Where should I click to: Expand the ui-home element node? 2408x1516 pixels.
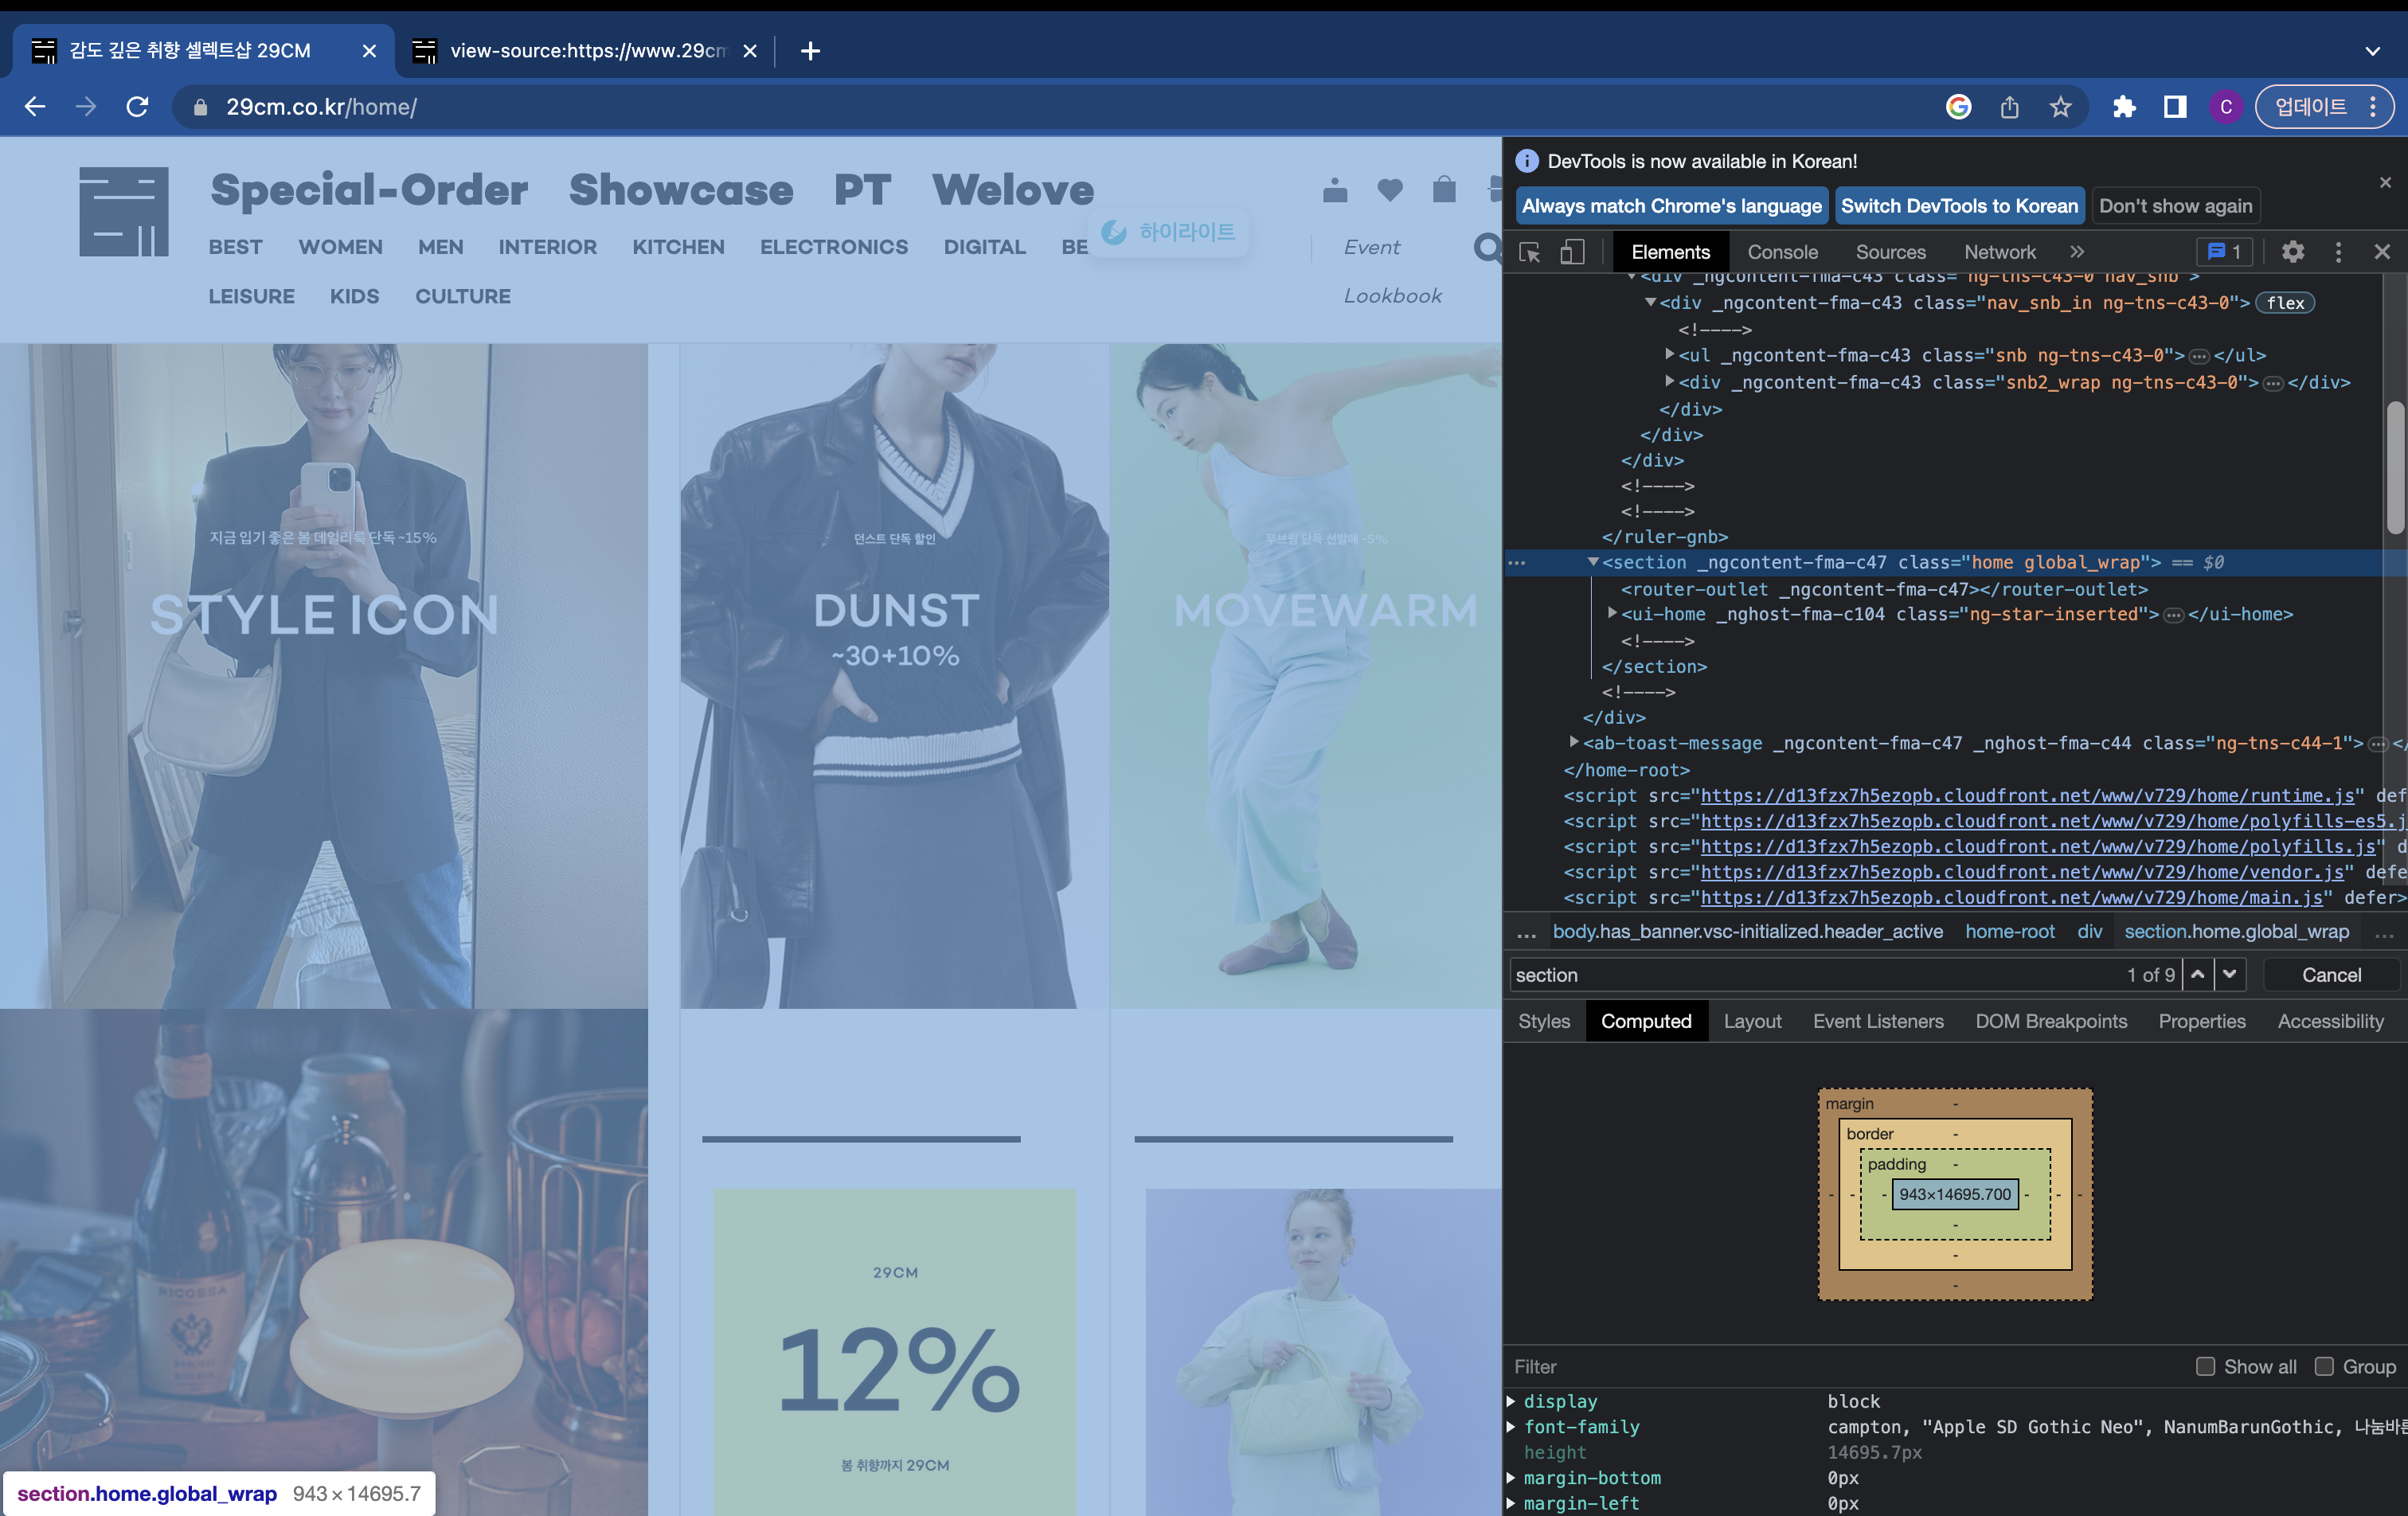coord(1612,614)
